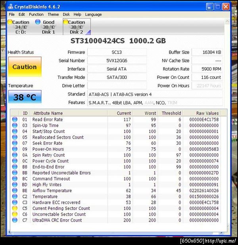The width and height of the screenshot is (238, 245).
Task: Click raw value 0220261A0026
Action: click(204, 191)
